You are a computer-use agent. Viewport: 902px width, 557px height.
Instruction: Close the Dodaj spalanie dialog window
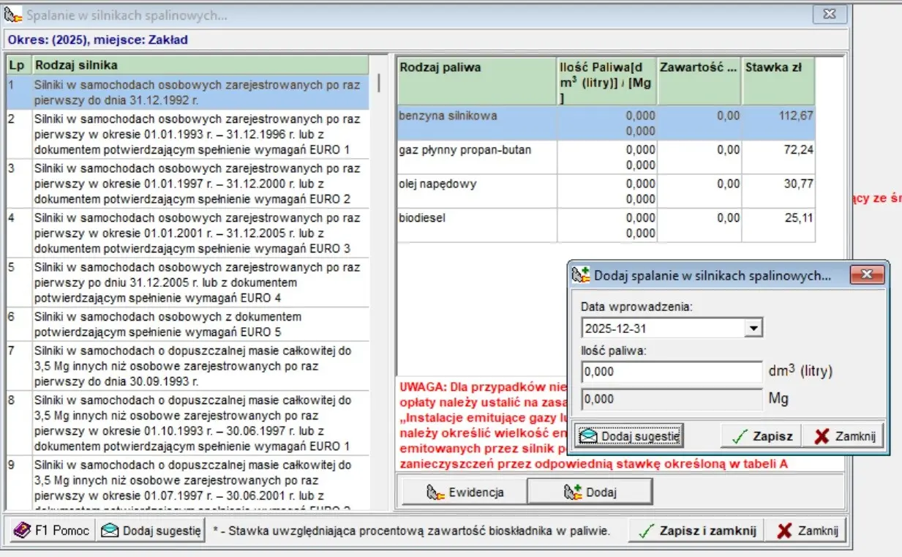pos(867,274)
